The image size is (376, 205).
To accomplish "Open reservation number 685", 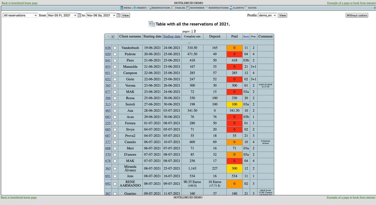I will (x=108, y=129).
